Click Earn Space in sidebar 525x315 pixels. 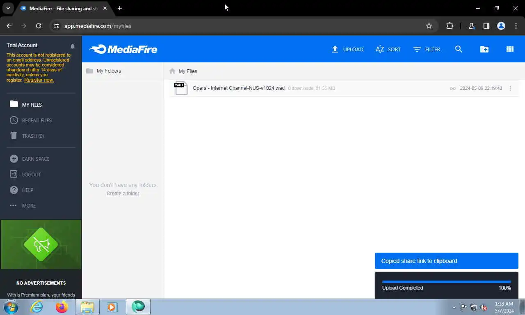(30, 159)
